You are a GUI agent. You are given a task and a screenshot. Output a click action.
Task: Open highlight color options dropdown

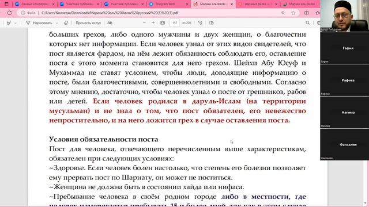[x=16, y=23]
